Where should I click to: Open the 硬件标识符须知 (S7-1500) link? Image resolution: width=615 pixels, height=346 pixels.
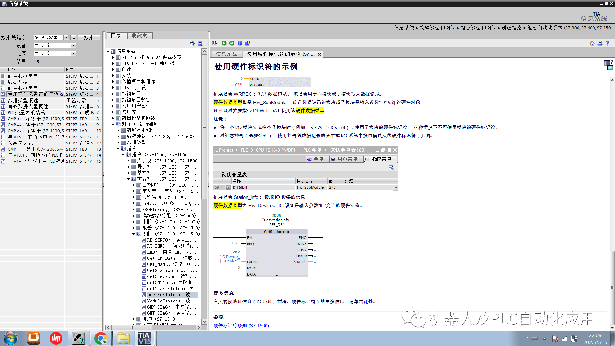(241, 326)
